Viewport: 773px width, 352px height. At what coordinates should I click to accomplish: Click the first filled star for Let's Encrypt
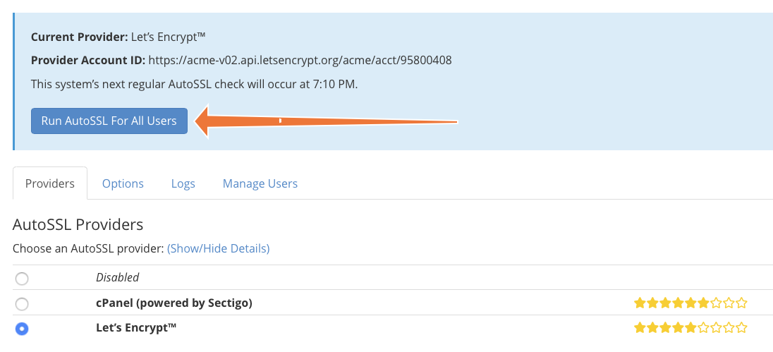[x=640, y=328]
